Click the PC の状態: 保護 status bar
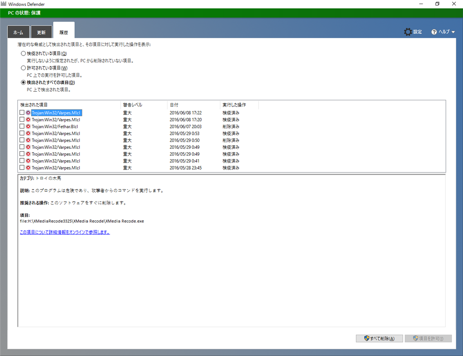463x356 pixels. pos(231,13)
